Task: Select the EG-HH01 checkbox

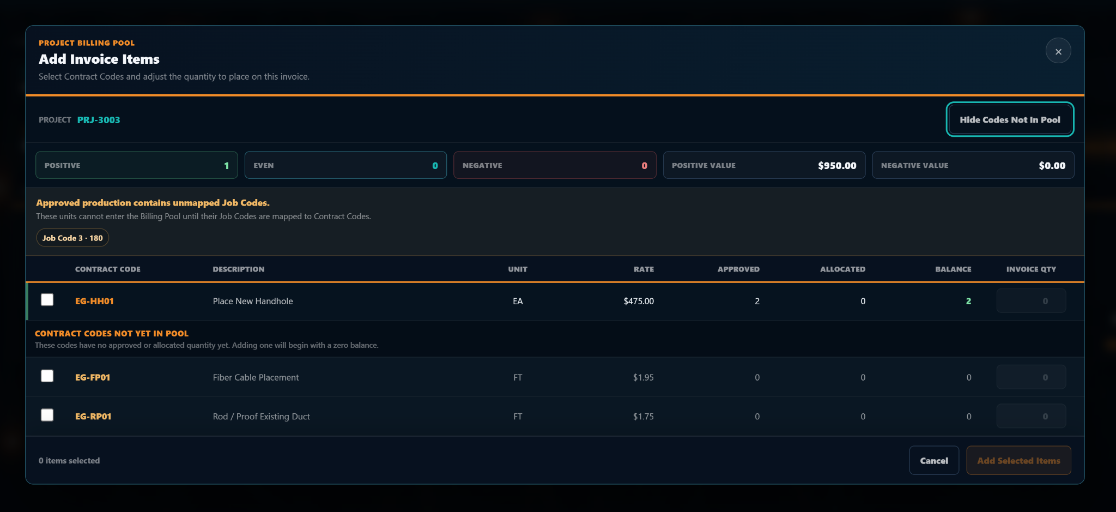Action: (47, 300)
